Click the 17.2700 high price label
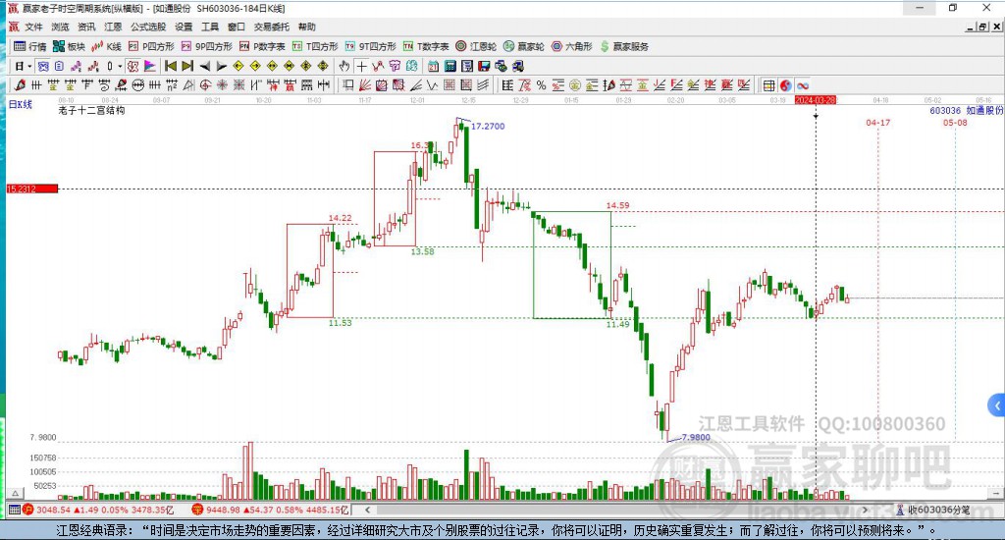Viewport: 1005px width, 540px height. pyautogui.click(x=488, y=127)
